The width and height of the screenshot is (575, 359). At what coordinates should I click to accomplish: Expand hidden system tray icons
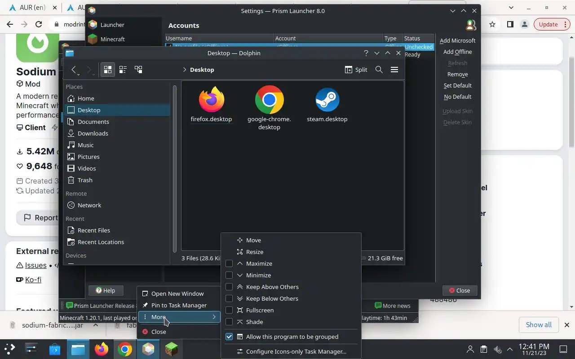510,349
